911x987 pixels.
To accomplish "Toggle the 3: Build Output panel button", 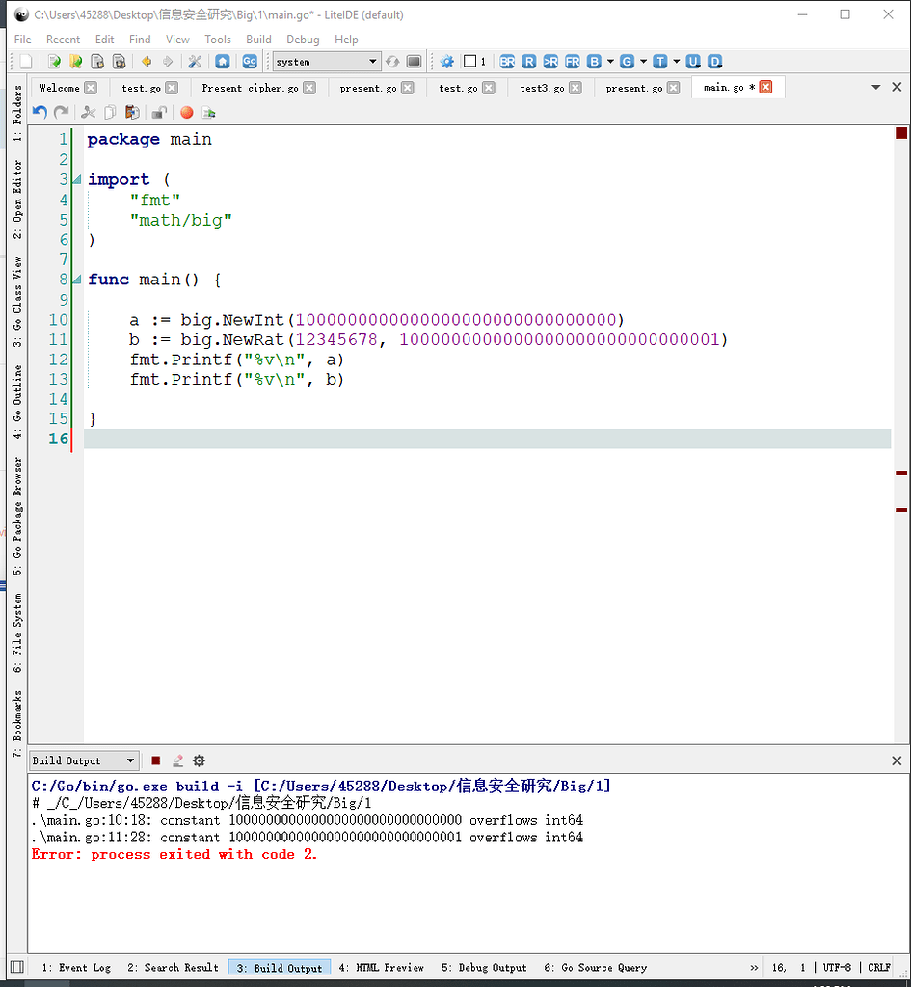I will click(280, 968).
